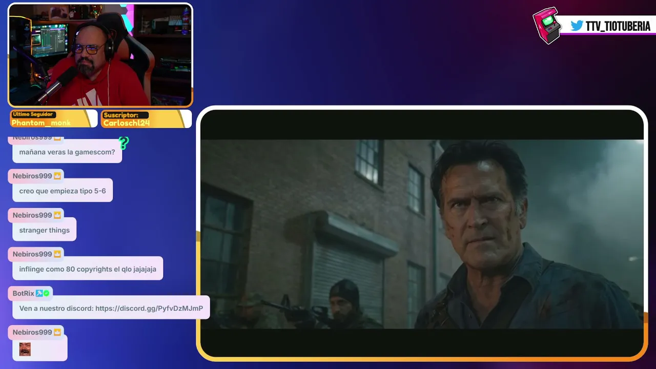Select message 'inflinge como 80 copyrights el qlo jajajaja'
This screenshot has width=656, height=369.
point(88,269)
